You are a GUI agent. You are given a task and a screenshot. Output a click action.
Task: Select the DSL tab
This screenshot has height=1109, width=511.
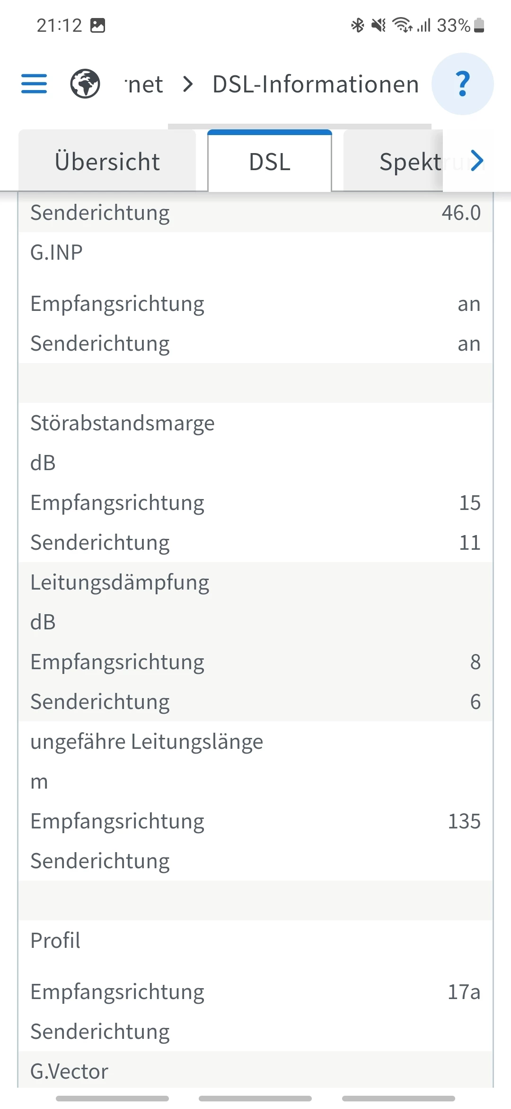pos(270,162)
